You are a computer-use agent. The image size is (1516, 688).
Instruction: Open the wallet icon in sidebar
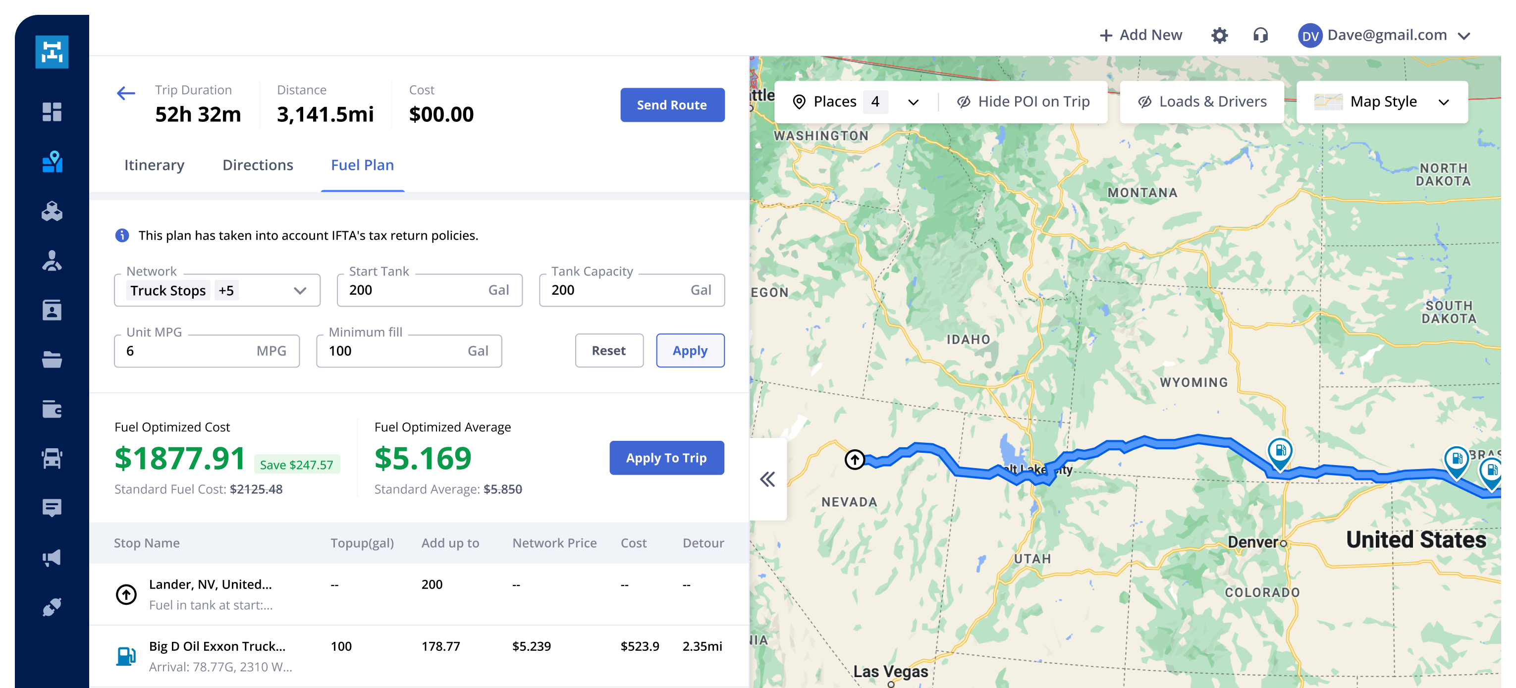[x=52, y=409]
